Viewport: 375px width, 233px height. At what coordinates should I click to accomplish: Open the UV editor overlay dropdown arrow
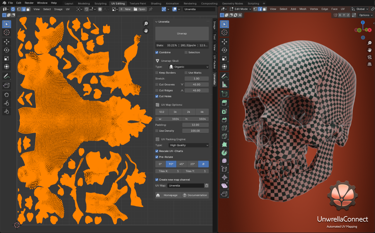[179, 9]
